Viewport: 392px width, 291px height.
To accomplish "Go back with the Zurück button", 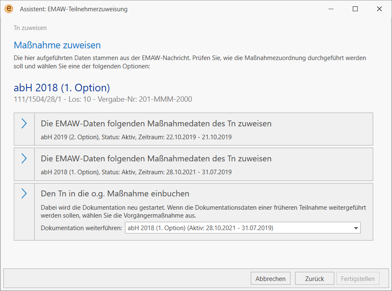I will click(314, 278).
